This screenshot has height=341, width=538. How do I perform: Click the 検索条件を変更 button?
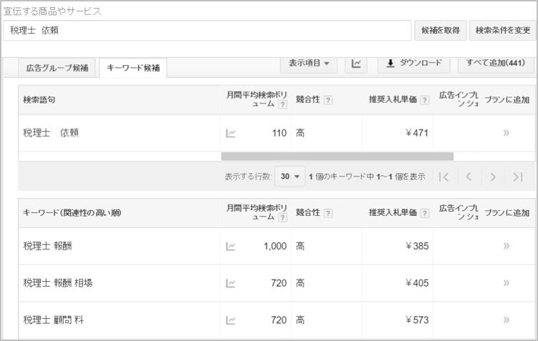coord(502,31)
